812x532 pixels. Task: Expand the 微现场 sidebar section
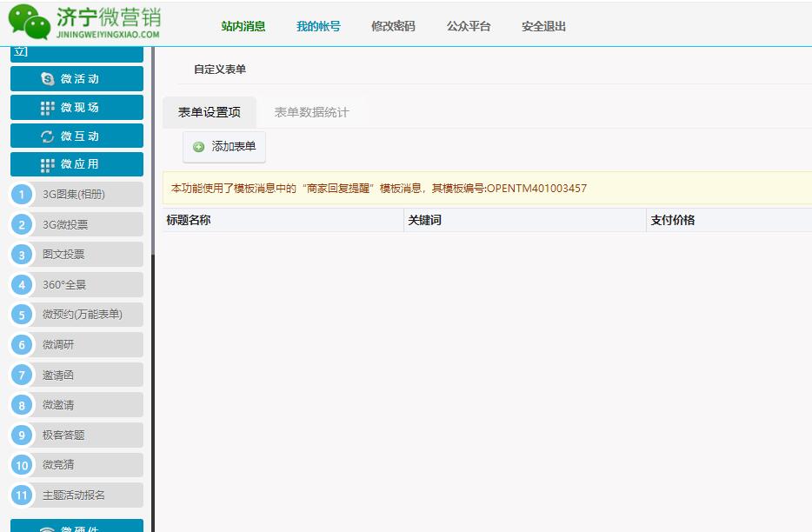tap(77, 107)
